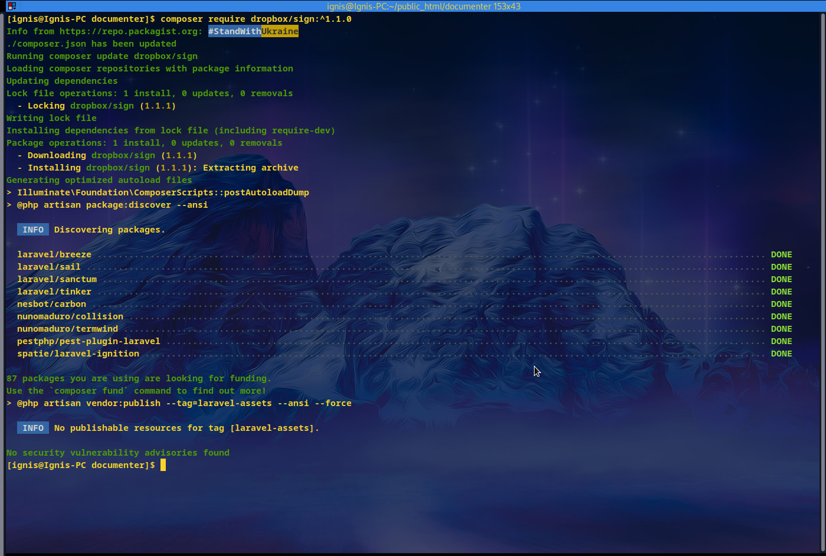The height and width of the screenshot is (556, 826).
Task: Select the nesbot/carbon package name
Action: click(x=51, y=303)
